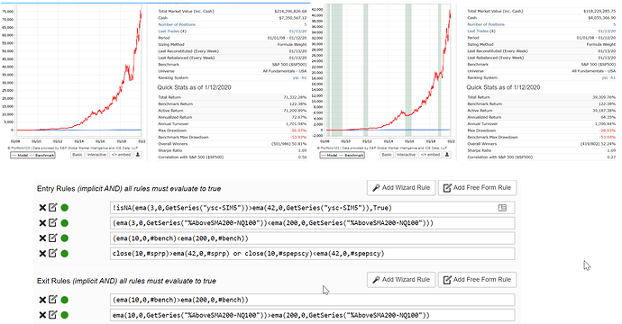Open embed code under right chart
The image size is (622, 324).
pyautogui.click(x=430, y=155)
